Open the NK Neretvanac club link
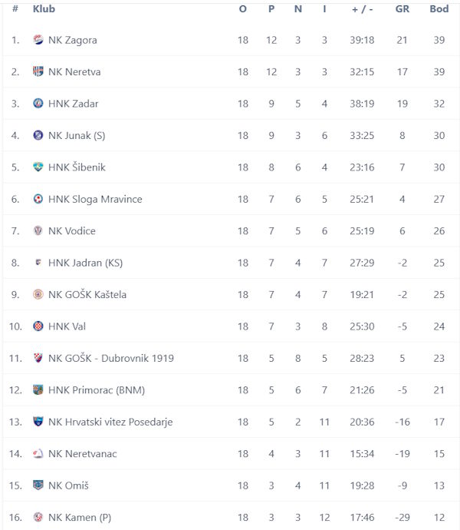Screen dimensions: 460x530 pos(82,454)
